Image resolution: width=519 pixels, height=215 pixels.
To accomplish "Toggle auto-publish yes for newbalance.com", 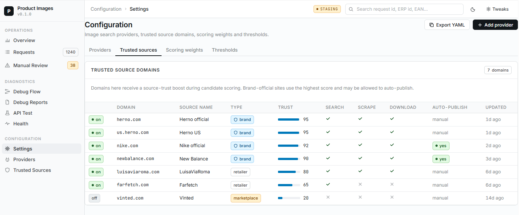I will (441, 159).
